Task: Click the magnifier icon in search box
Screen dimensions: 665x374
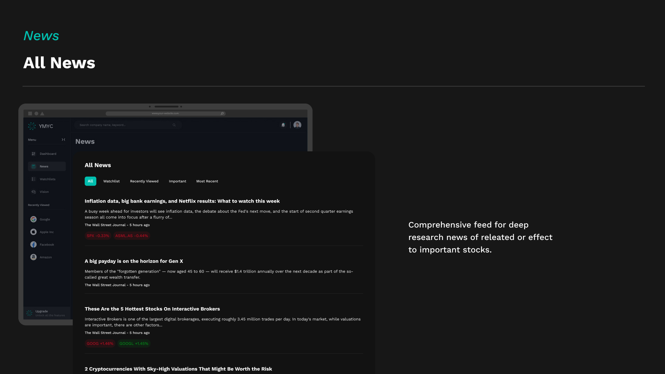Action: 174,125
